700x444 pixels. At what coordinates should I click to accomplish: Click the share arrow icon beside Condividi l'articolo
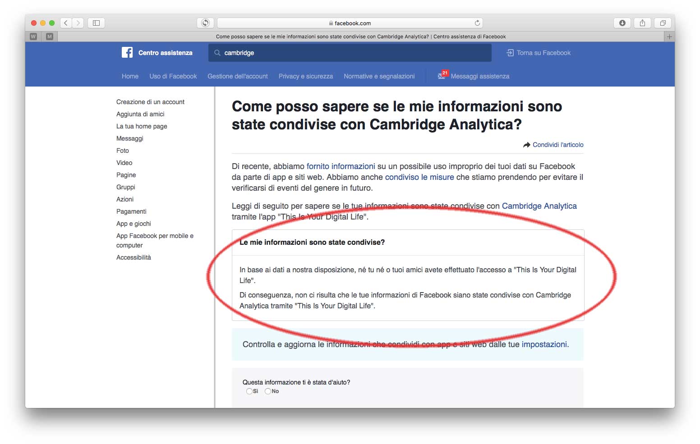526,145
